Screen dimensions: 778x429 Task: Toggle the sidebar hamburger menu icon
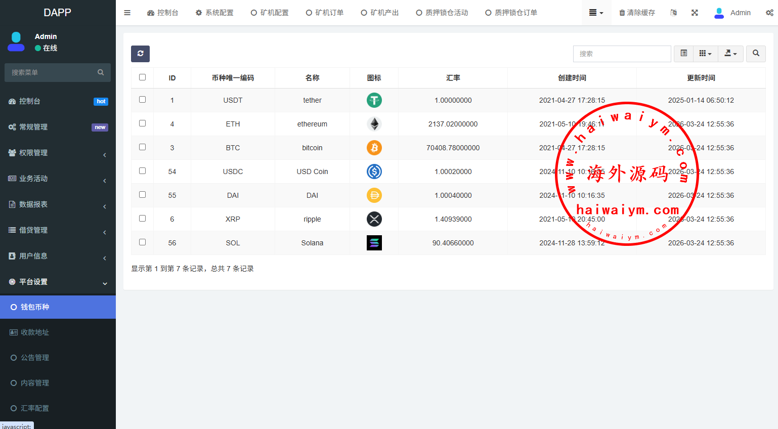[x=127, y=13]
